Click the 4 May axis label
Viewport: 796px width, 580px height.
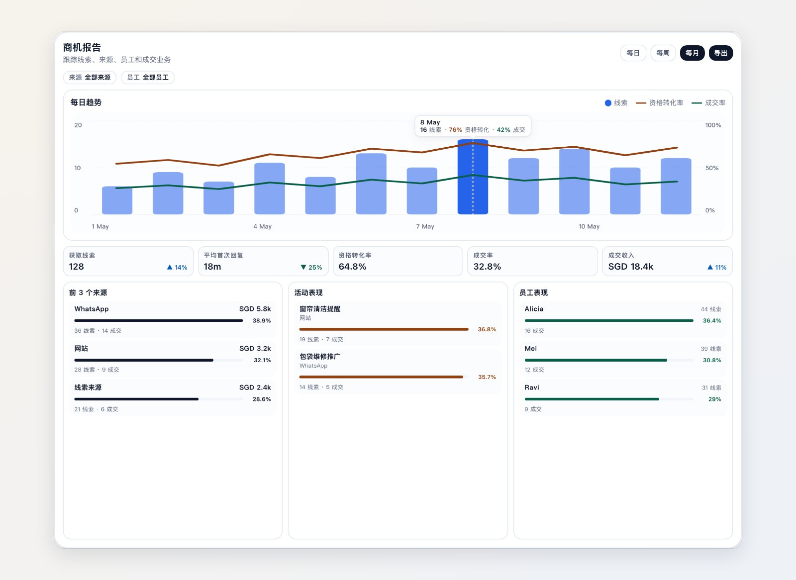[262, 226]
